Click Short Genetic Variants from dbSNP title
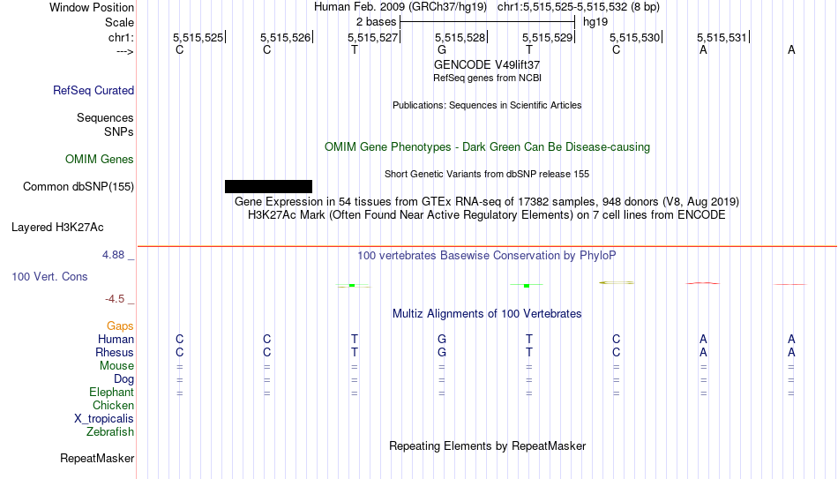Viewport: 838px width, 479px height. 487,175
